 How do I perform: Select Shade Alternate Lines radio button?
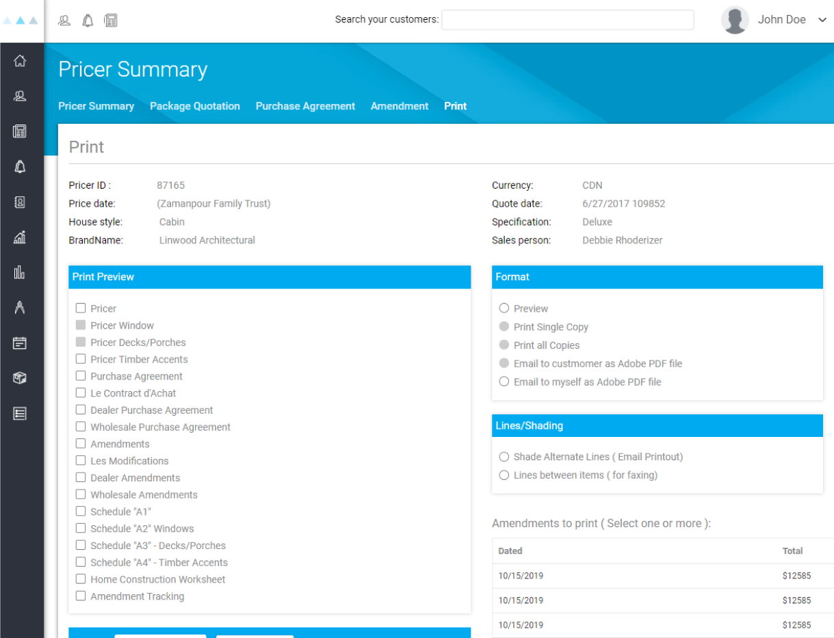tap(504, 457)
